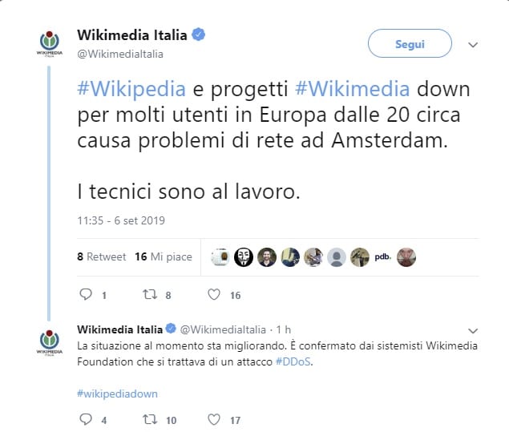Open the Wikimedia Italia avatar beside the main tweet
The height and width of the screenshot is (432, 509).
tap(50, 43)
